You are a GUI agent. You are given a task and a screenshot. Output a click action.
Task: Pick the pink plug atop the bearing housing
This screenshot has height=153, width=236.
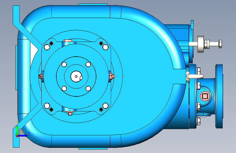click(x=68, y=41)
